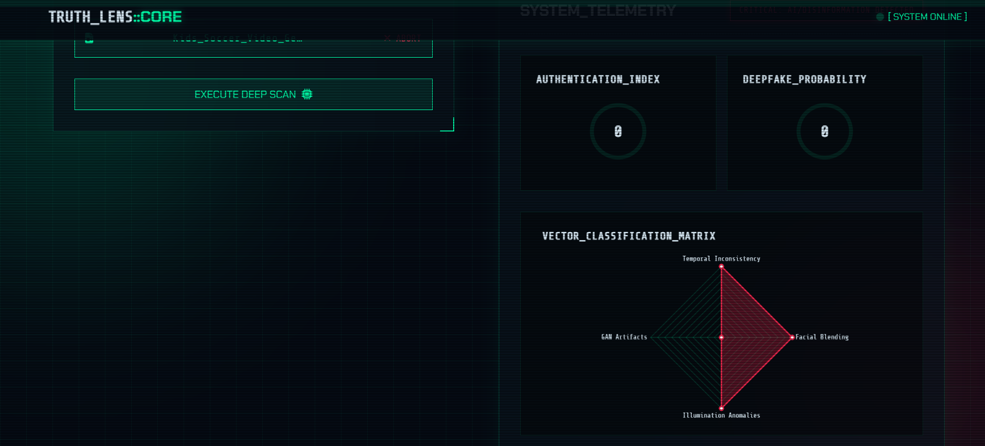Abort the uploaded Kids_Soccer_Video file
The width and height of the screenshot is (985, 446).
(x=403, y=39)
